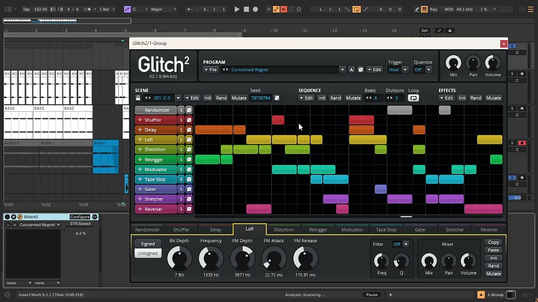Click the Configure button on Glitch2 device
The height and width of the screenshot is (302, 538).
pos(80,217)
